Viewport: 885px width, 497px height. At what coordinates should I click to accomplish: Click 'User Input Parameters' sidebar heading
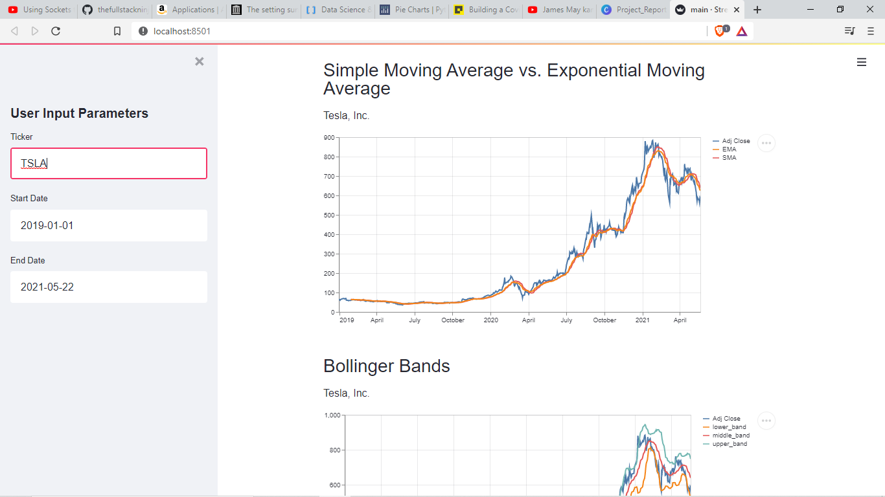pos(79,113)
